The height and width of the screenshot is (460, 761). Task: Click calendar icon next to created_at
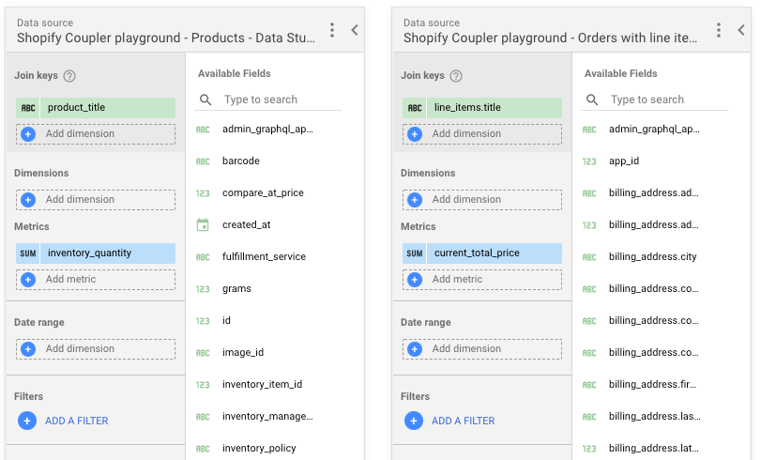point(203,225)
